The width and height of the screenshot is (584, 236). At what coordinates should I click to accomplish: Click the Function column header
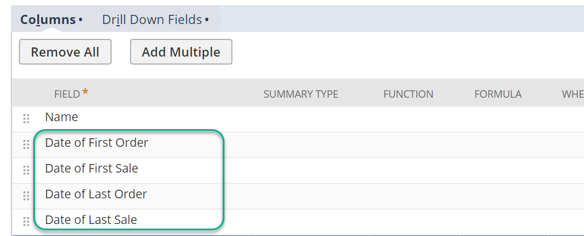click(408, 94)
